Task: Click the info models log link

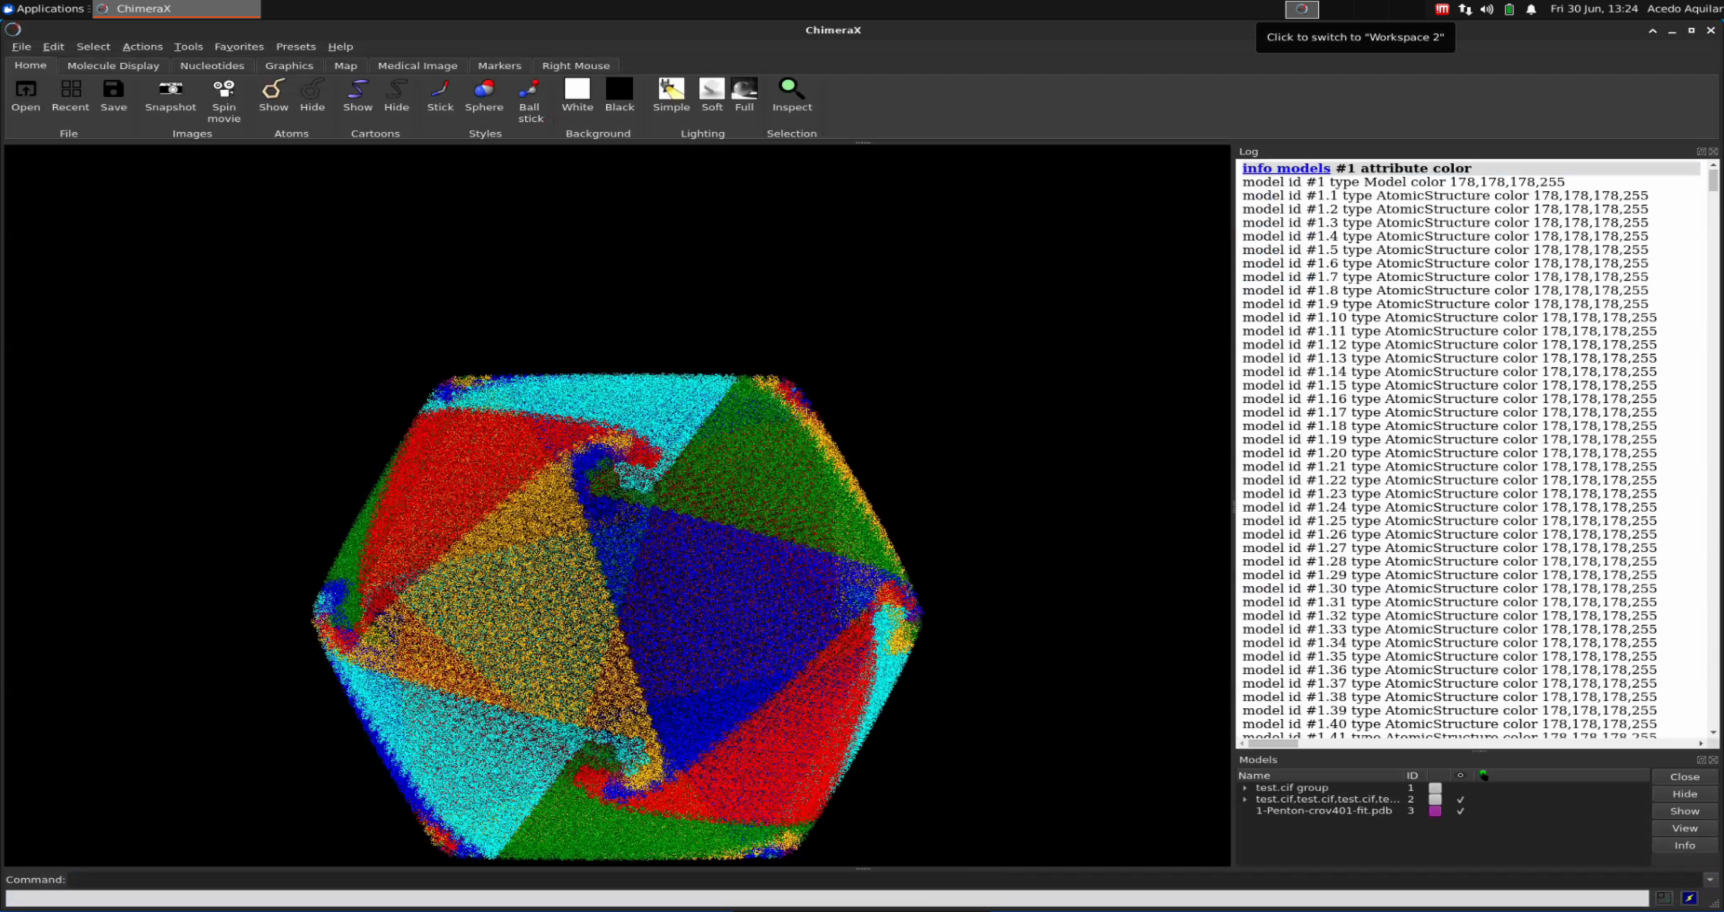Action: pos(1286,169)
